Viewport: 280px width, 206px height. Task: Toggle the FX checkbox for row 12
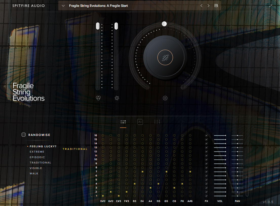(206, 152)
